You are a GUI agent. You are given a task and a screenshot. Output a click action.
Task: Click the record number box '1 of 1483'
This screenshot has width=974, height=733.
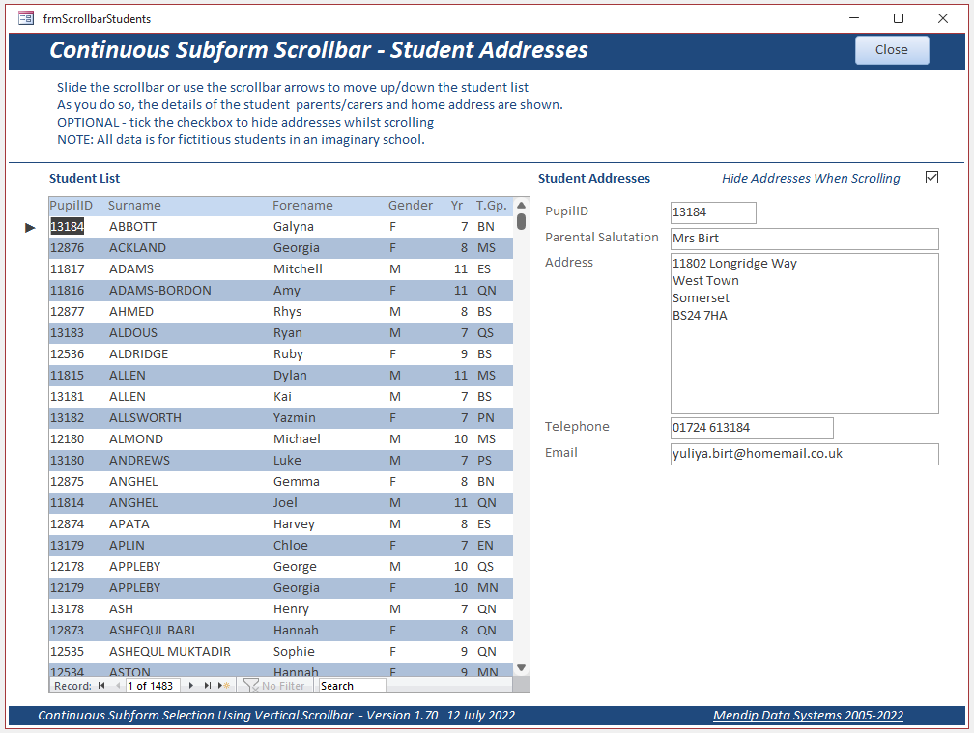pyautogui.click(x=153, y=686)
